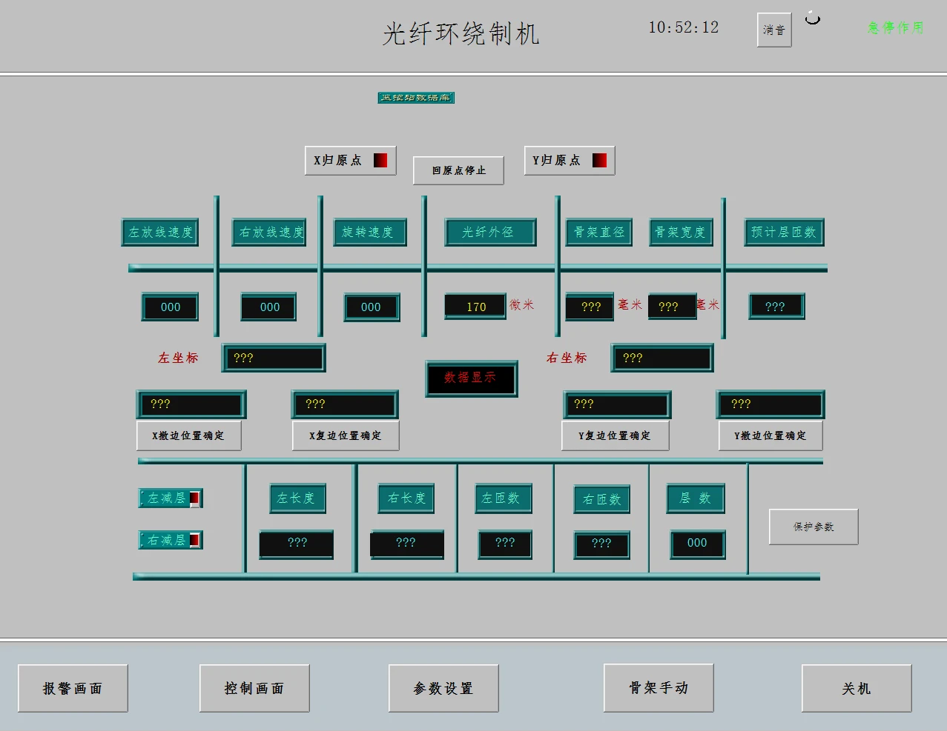Select the 骨架直径 value field
The width and height of the screenshot is (947, 731).
point(590,307)
